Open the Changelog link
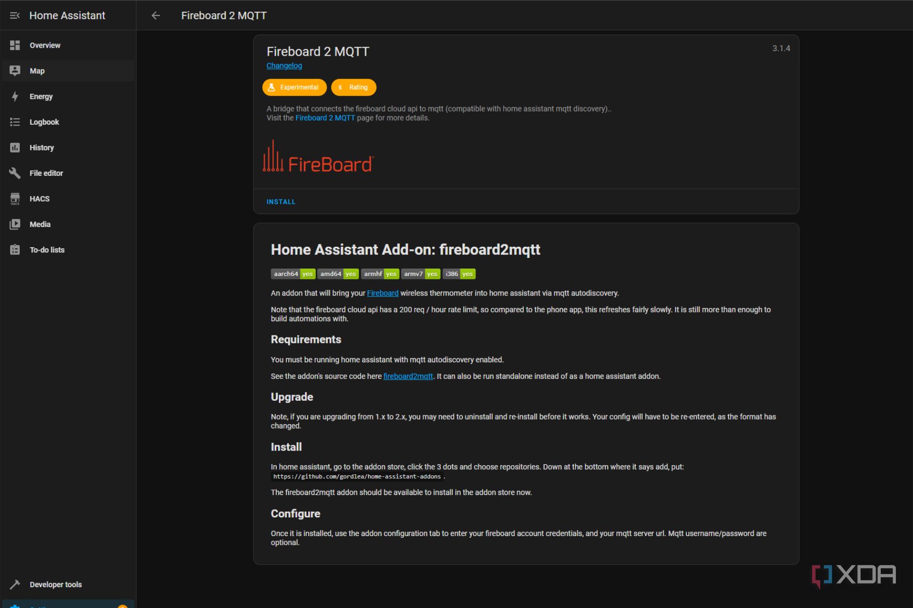 point(284,66)
